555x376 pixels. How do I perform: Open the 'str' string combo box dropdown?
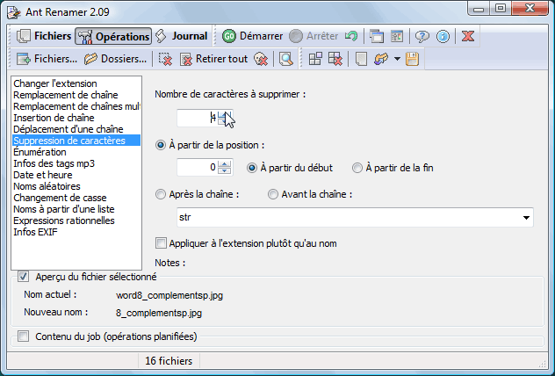pos(526,217)
